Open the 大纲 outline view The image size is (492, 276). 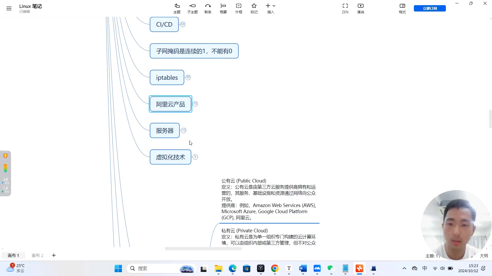[x=484, y=256]
